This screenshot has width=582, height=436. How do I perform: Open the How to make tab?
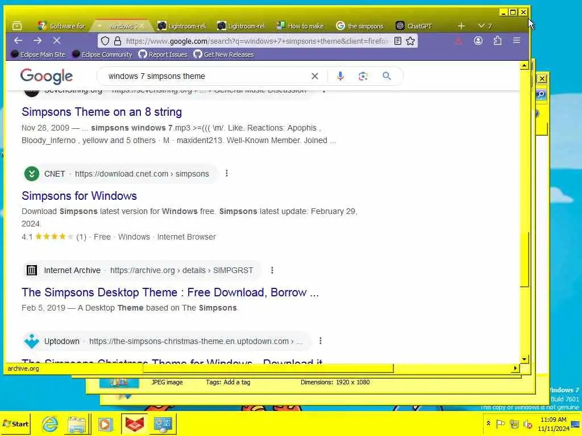[x=301, y=26]
